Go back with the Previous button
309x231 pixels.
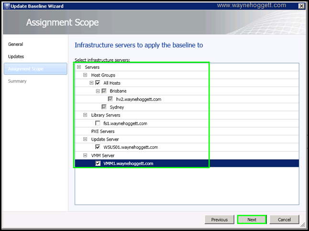point(219,220)
